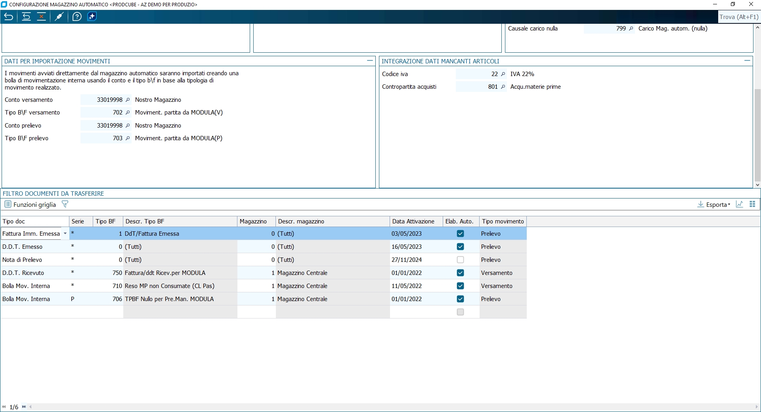Enable Elab. Auto. for Nota di Prelievo row

coord(460,260)
